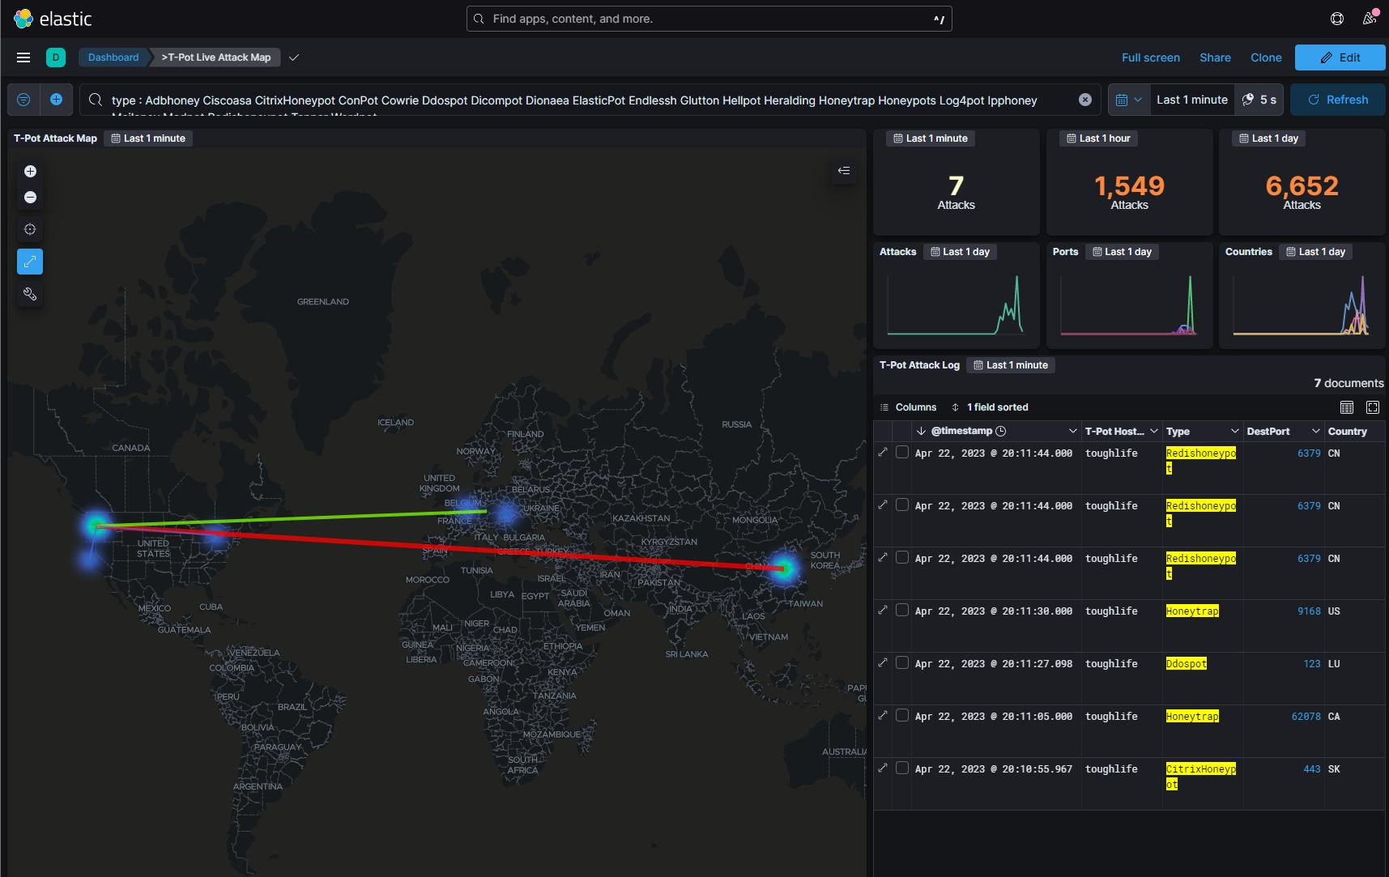Clone this dashboard
The width and height of the screenshot is (1389, 877).
[1266, 57]
